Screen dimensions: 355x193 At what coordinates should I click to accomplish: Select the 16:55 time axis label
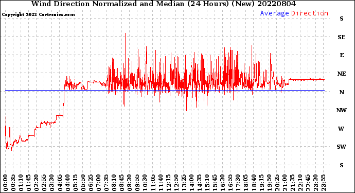230,183
